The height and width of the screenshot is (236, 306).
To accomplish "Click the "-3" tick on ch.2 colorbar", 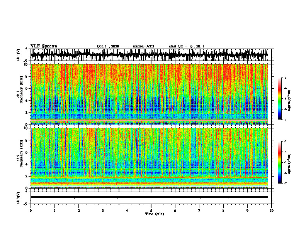I will (285, 141).
